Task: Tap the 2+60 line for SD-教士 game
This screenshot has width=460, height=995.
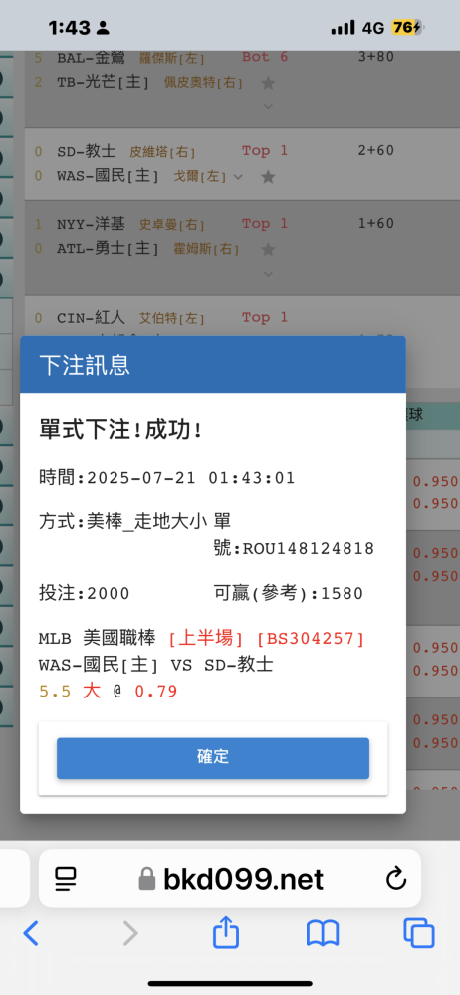Action: pos(375,151)
